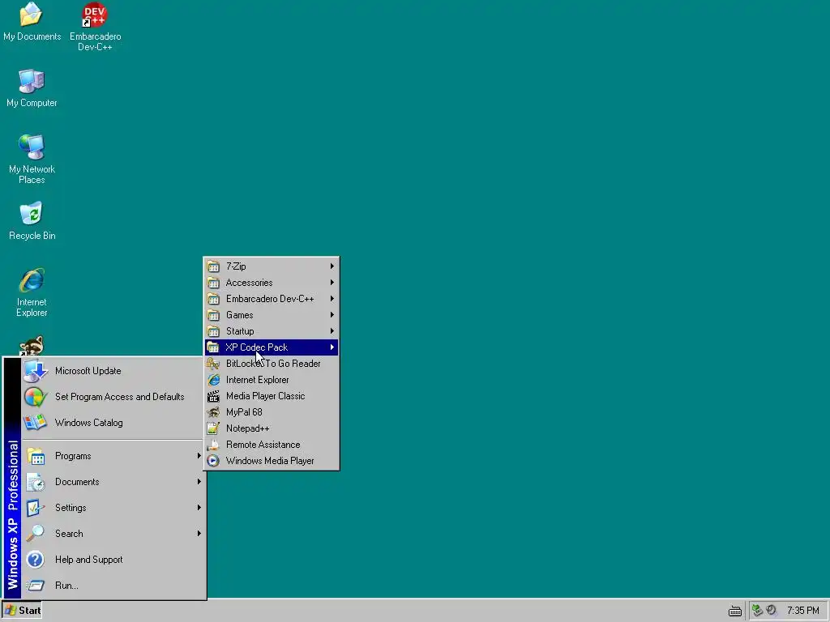Click the Start button
This screenshot has height=622, width=830.
click(22, 611)
